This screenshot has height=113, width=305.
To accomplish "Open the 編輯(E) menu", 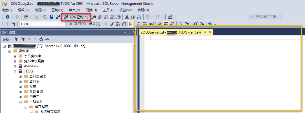I will [23, 10].
